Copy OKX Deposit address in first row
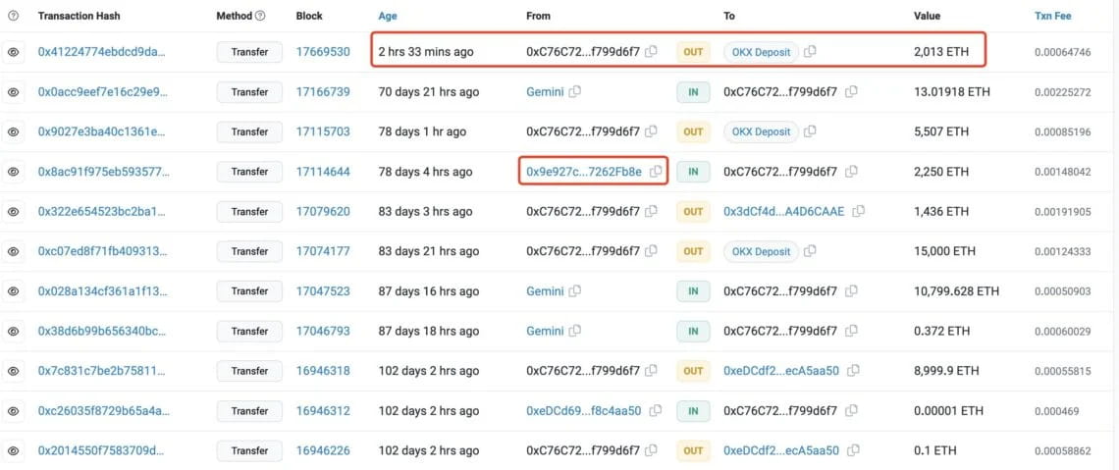The width and height of the screenshot is (1119, 470). coord(810,52)
